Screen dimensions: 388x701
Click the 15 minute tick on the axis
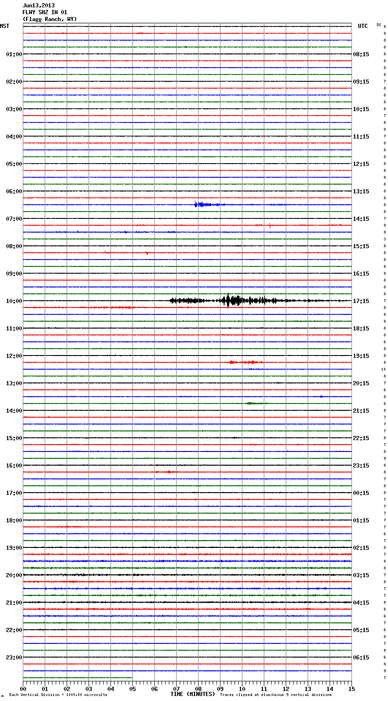click(351, 689)
